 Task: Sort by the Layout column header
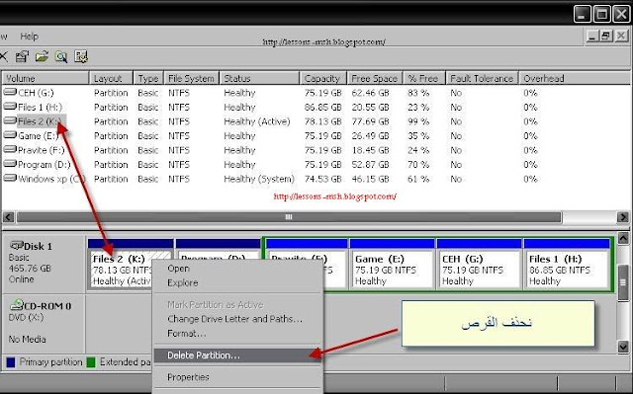coord(111,78)
